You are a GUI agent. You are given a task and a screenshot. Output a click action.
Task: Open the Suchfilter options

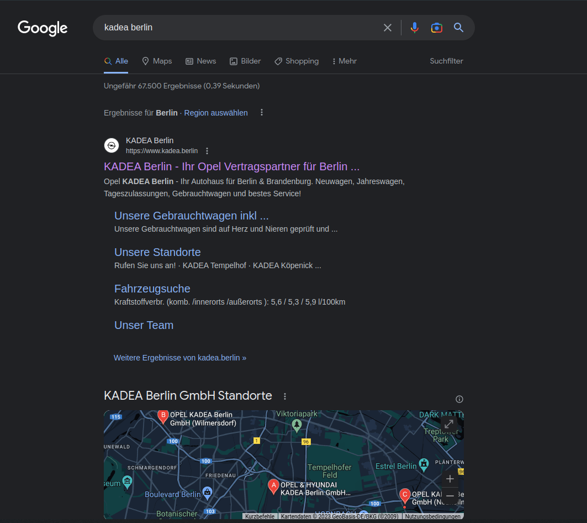click(x=446, y=61)
